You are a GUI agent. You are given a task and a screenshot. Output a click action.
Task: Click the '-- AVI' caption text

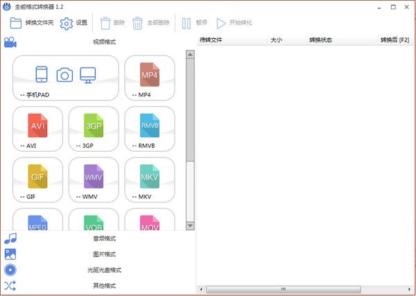click(28, 146)
